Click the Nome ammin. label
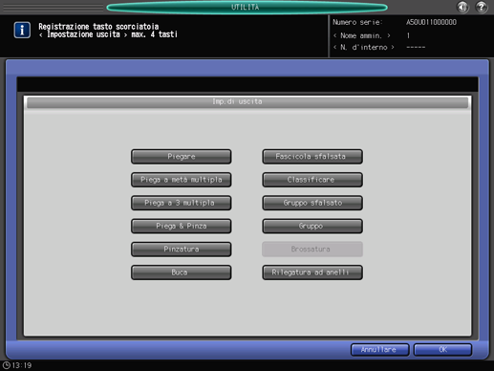 pos(361,35)
